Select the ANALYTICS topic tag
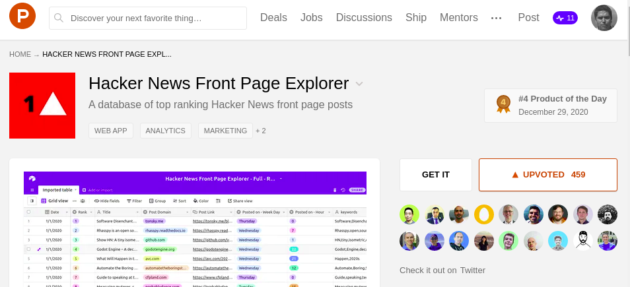630x287 pixels. (x=166, y=131)
